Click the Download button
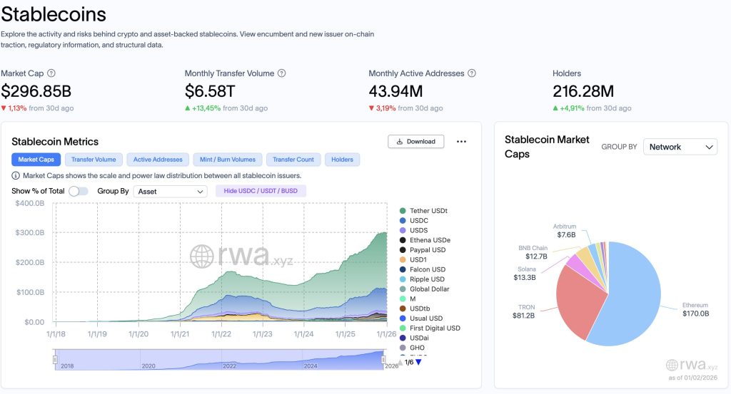Image resolution: width=731 pixels, height=394 pixels. (416, 142)
